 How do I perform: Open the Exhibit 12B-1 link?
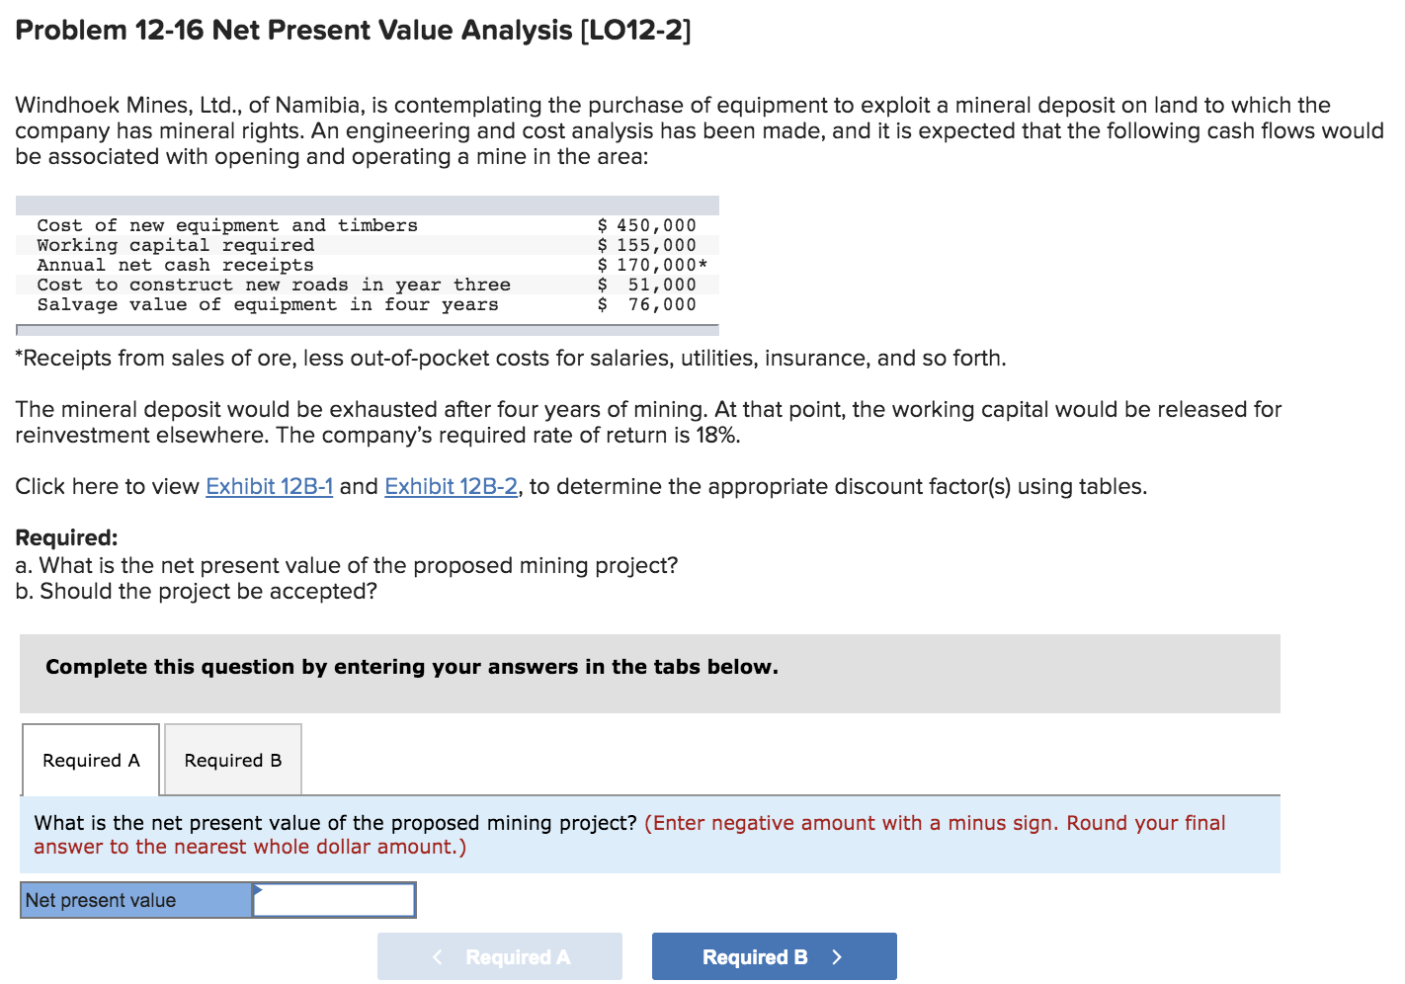(269, 486)
